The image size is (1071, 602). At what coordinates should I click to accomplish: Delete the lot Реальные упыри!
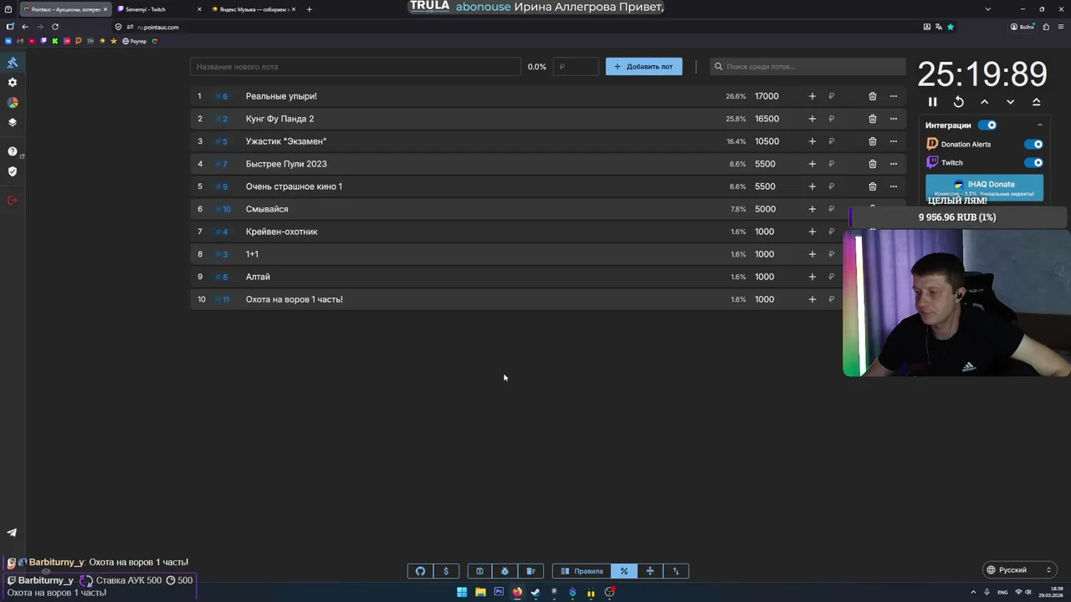872,96
